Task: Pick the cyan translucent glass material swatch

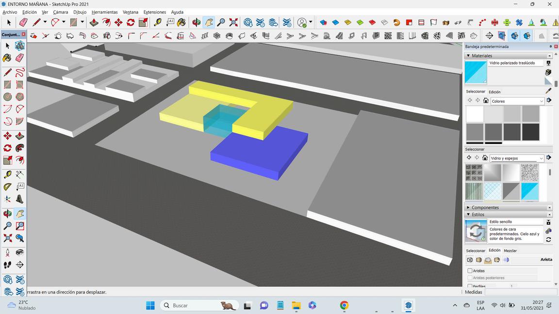Action: point(530,191)
